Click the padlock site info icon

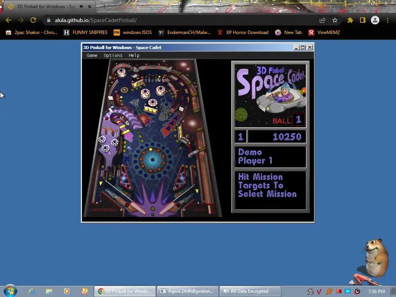[x=48, y=20]
